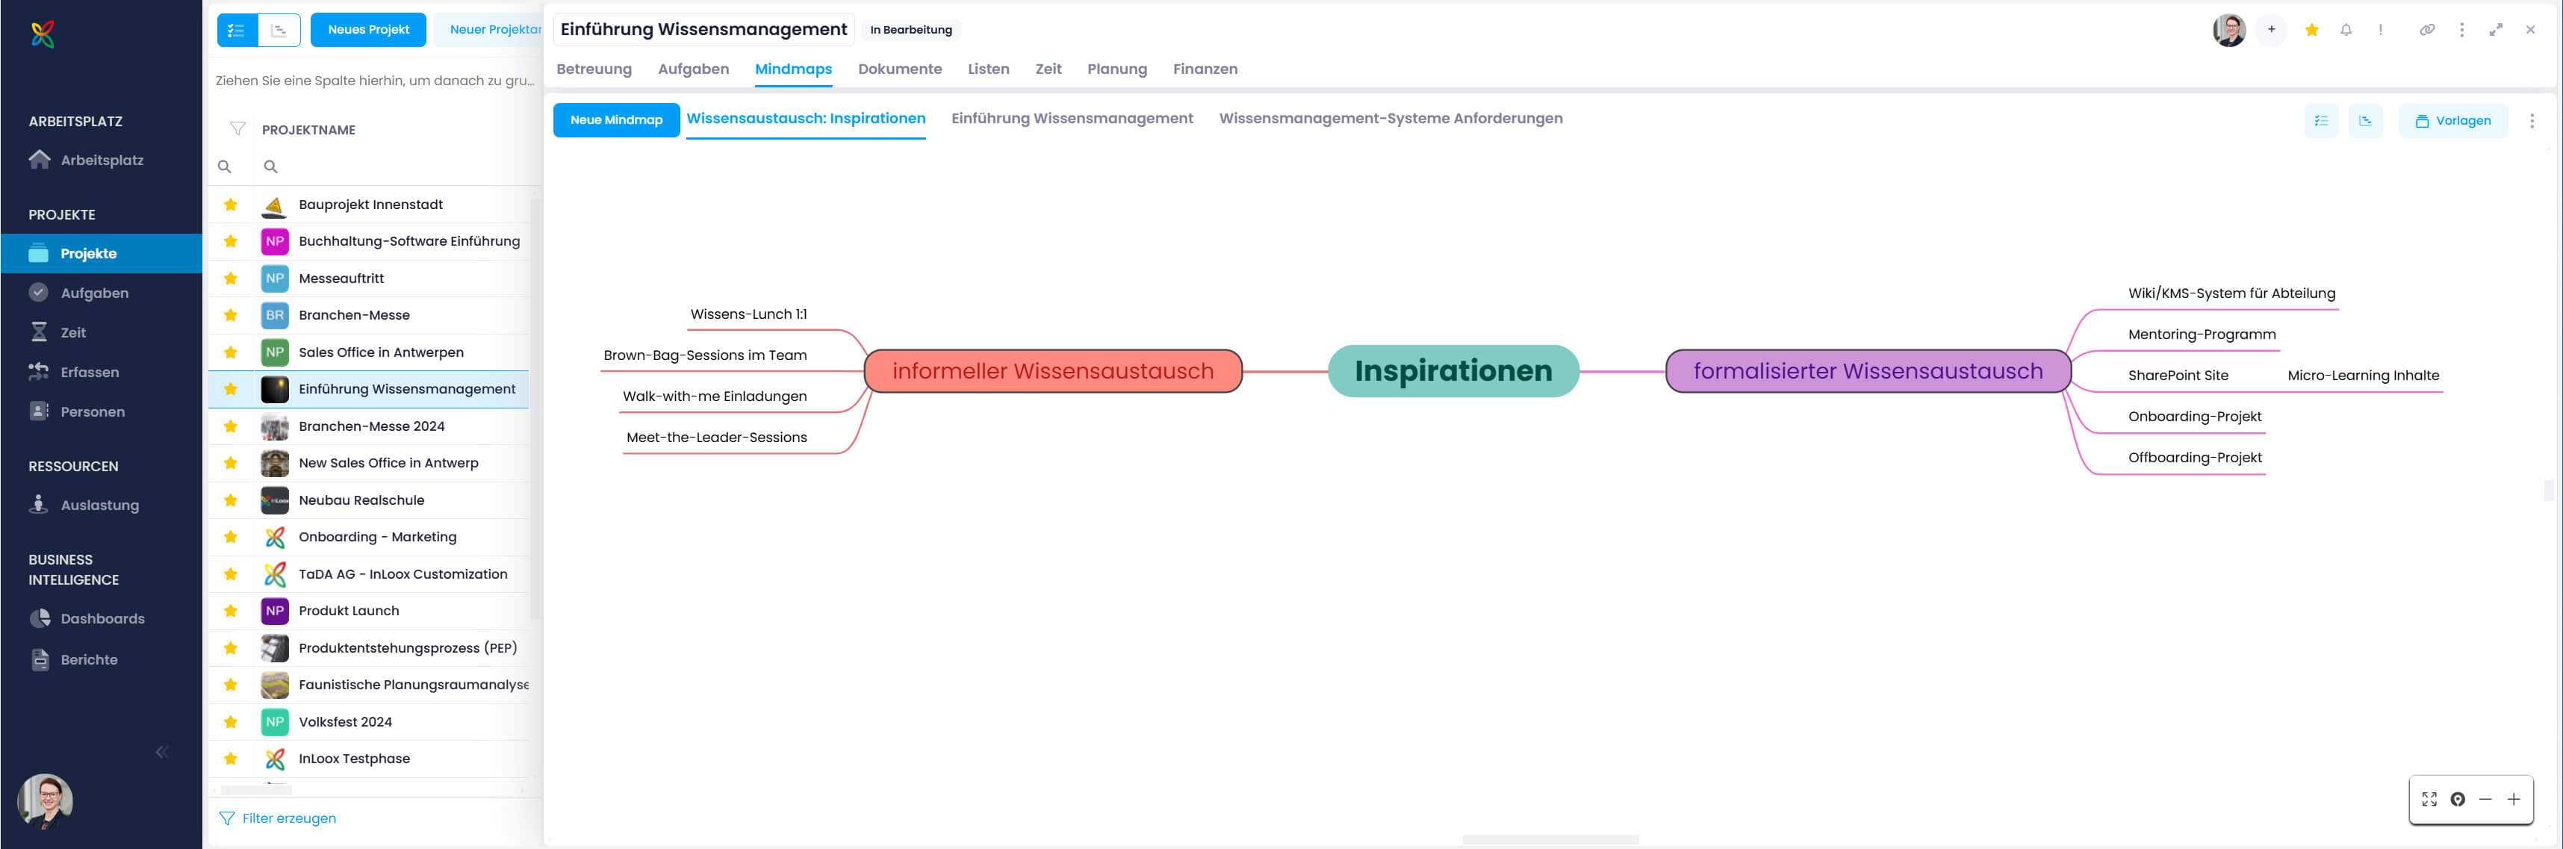Select the central Inspirationen node
The height and width of the screenshot is (849, 2563).
coord(1453,371)
